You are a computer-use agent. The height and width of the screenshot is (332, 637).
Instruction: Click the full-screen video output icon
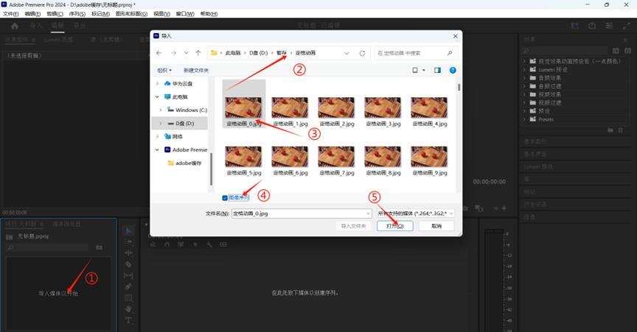coord(626,26)
